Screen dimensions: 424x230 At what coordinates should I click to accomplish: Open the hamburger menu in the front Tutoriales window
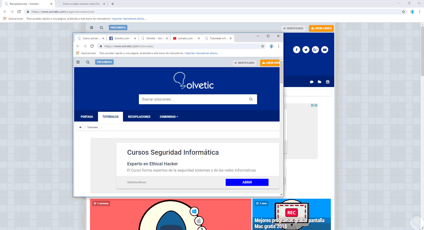[x=78, y=62]
